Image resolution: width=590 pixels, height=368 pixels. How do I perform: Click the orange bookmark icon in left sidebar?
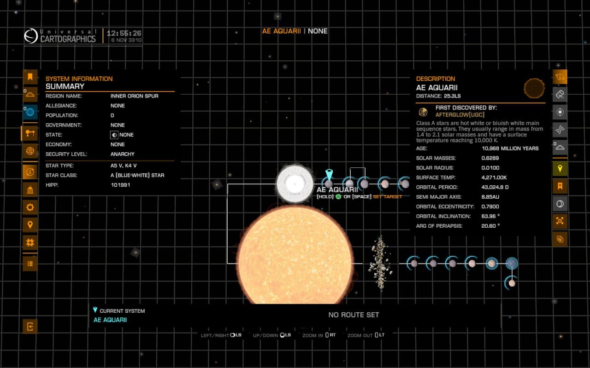[30, 77]
